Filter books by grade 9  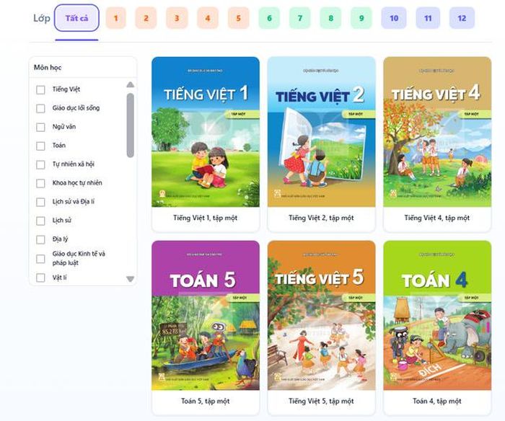pyautogui.click(x=361, y=18)
